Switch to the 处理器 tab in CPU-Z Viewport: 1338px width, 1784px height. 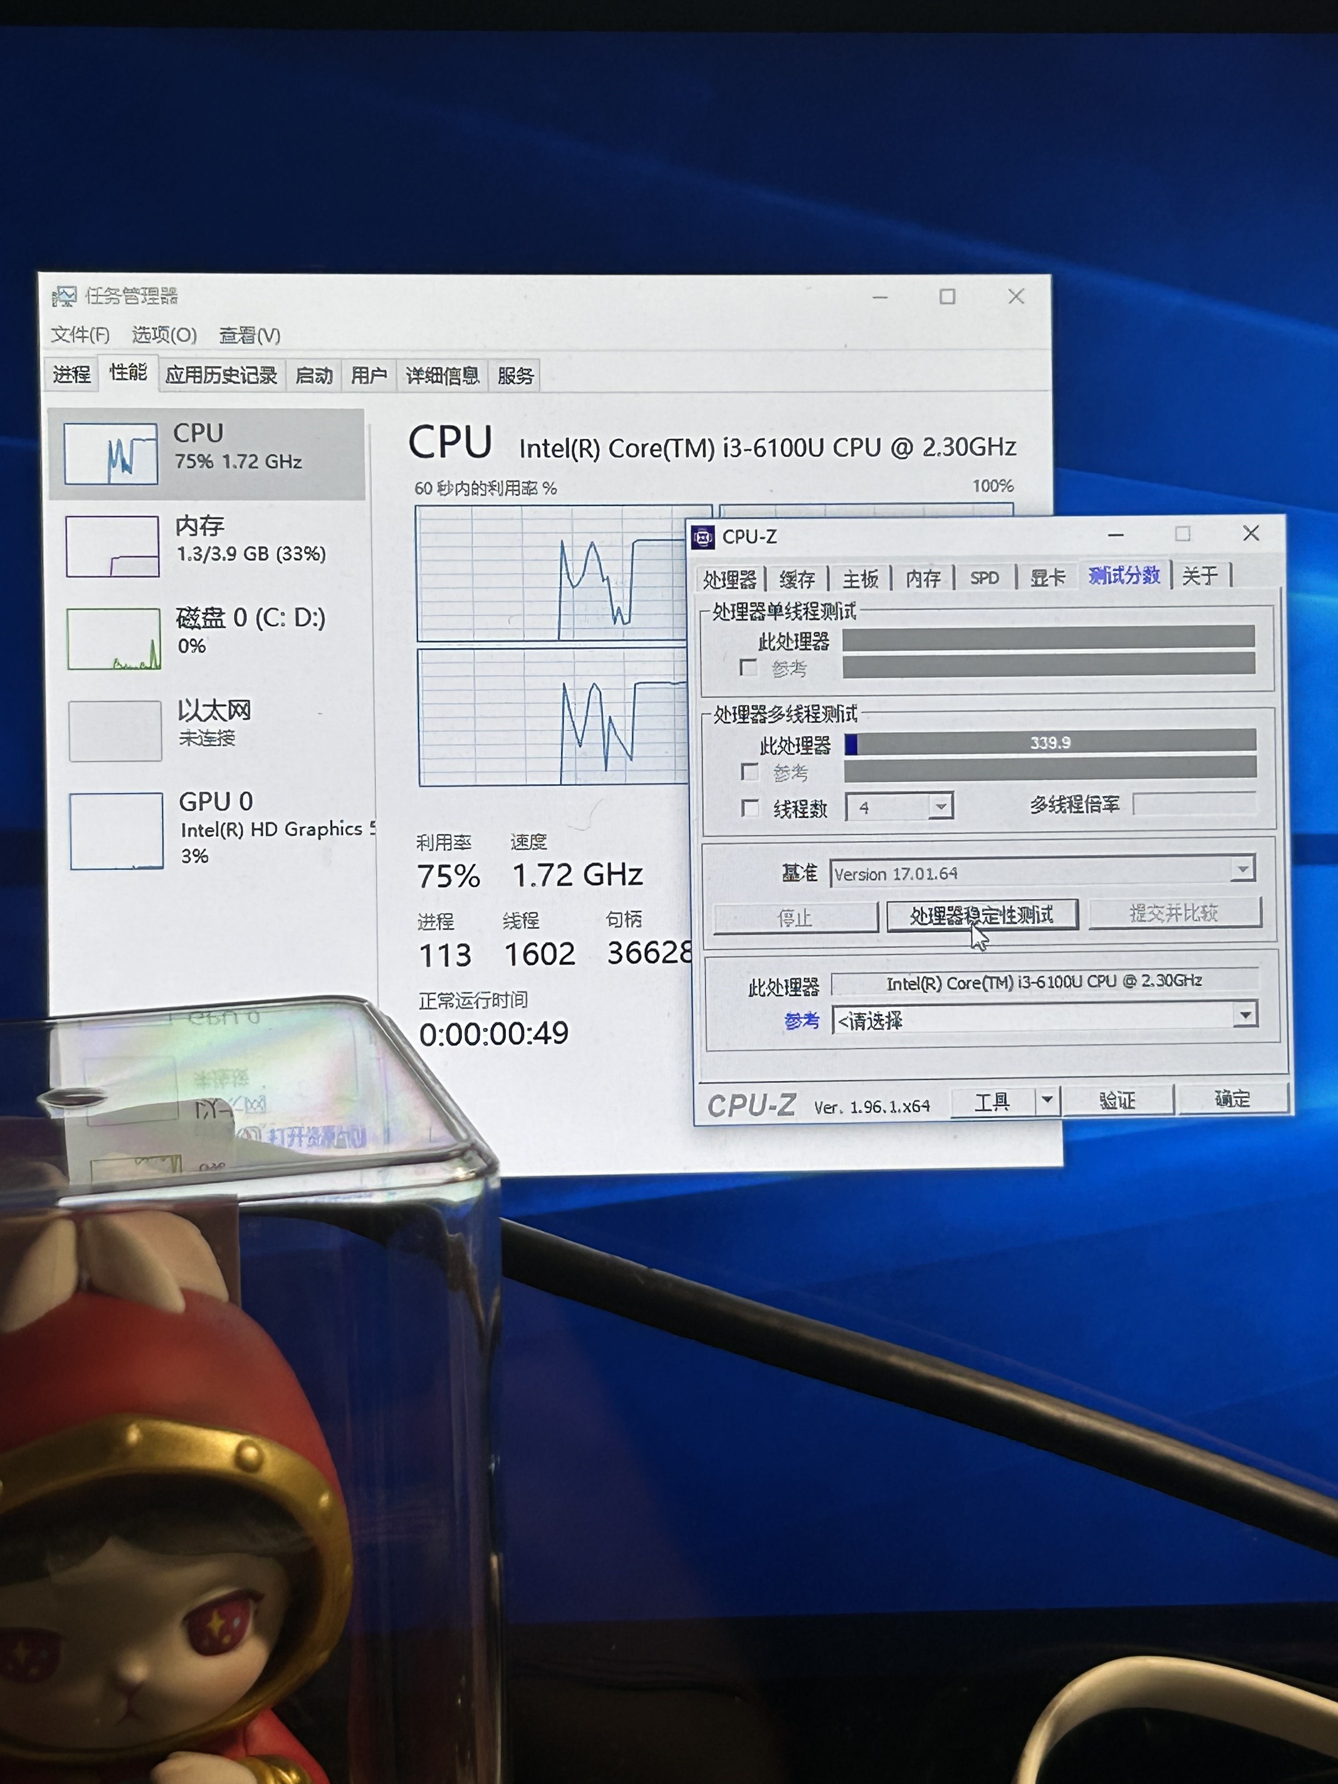click(x=729, y=579)
